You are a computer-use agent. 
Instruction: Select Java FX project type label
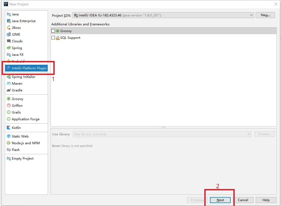click(17, 54)
